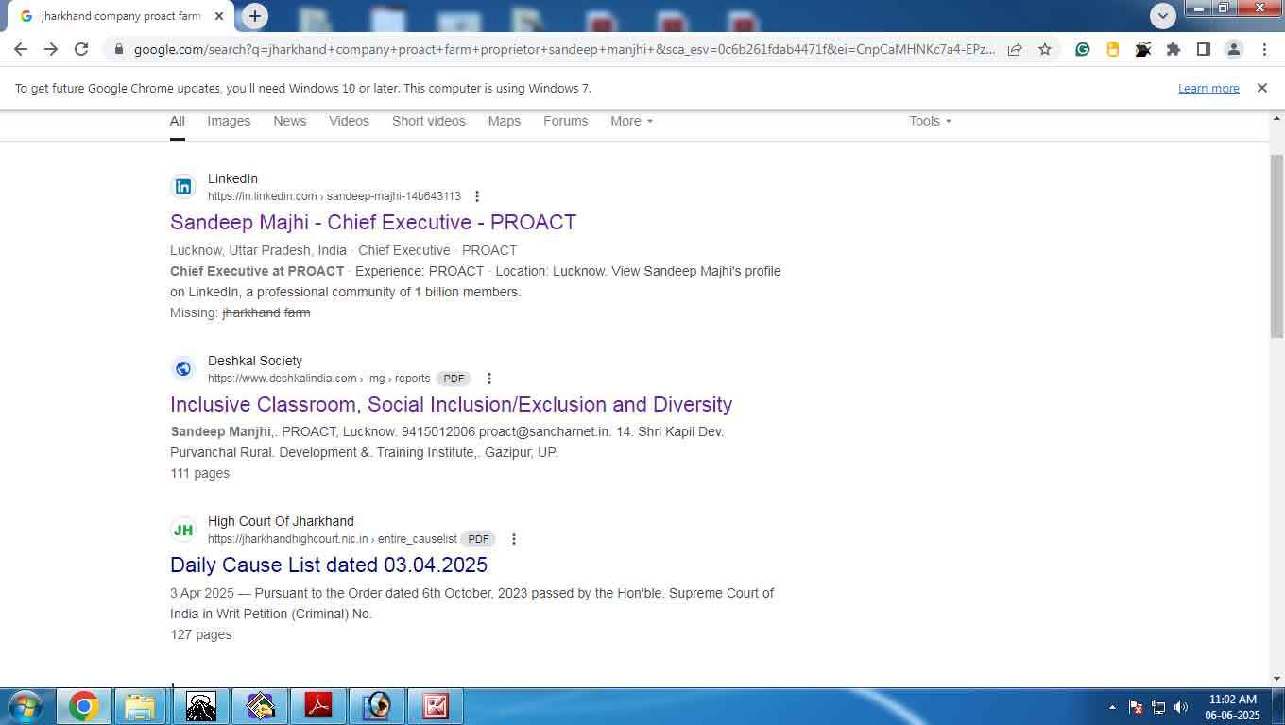Open the network icon in system tray

(x=1158, y=707)
